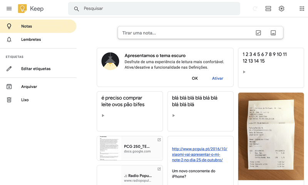This screenshot has width=308, height=185.
Task: Create new note with image icon
Action: click(273, 33)
